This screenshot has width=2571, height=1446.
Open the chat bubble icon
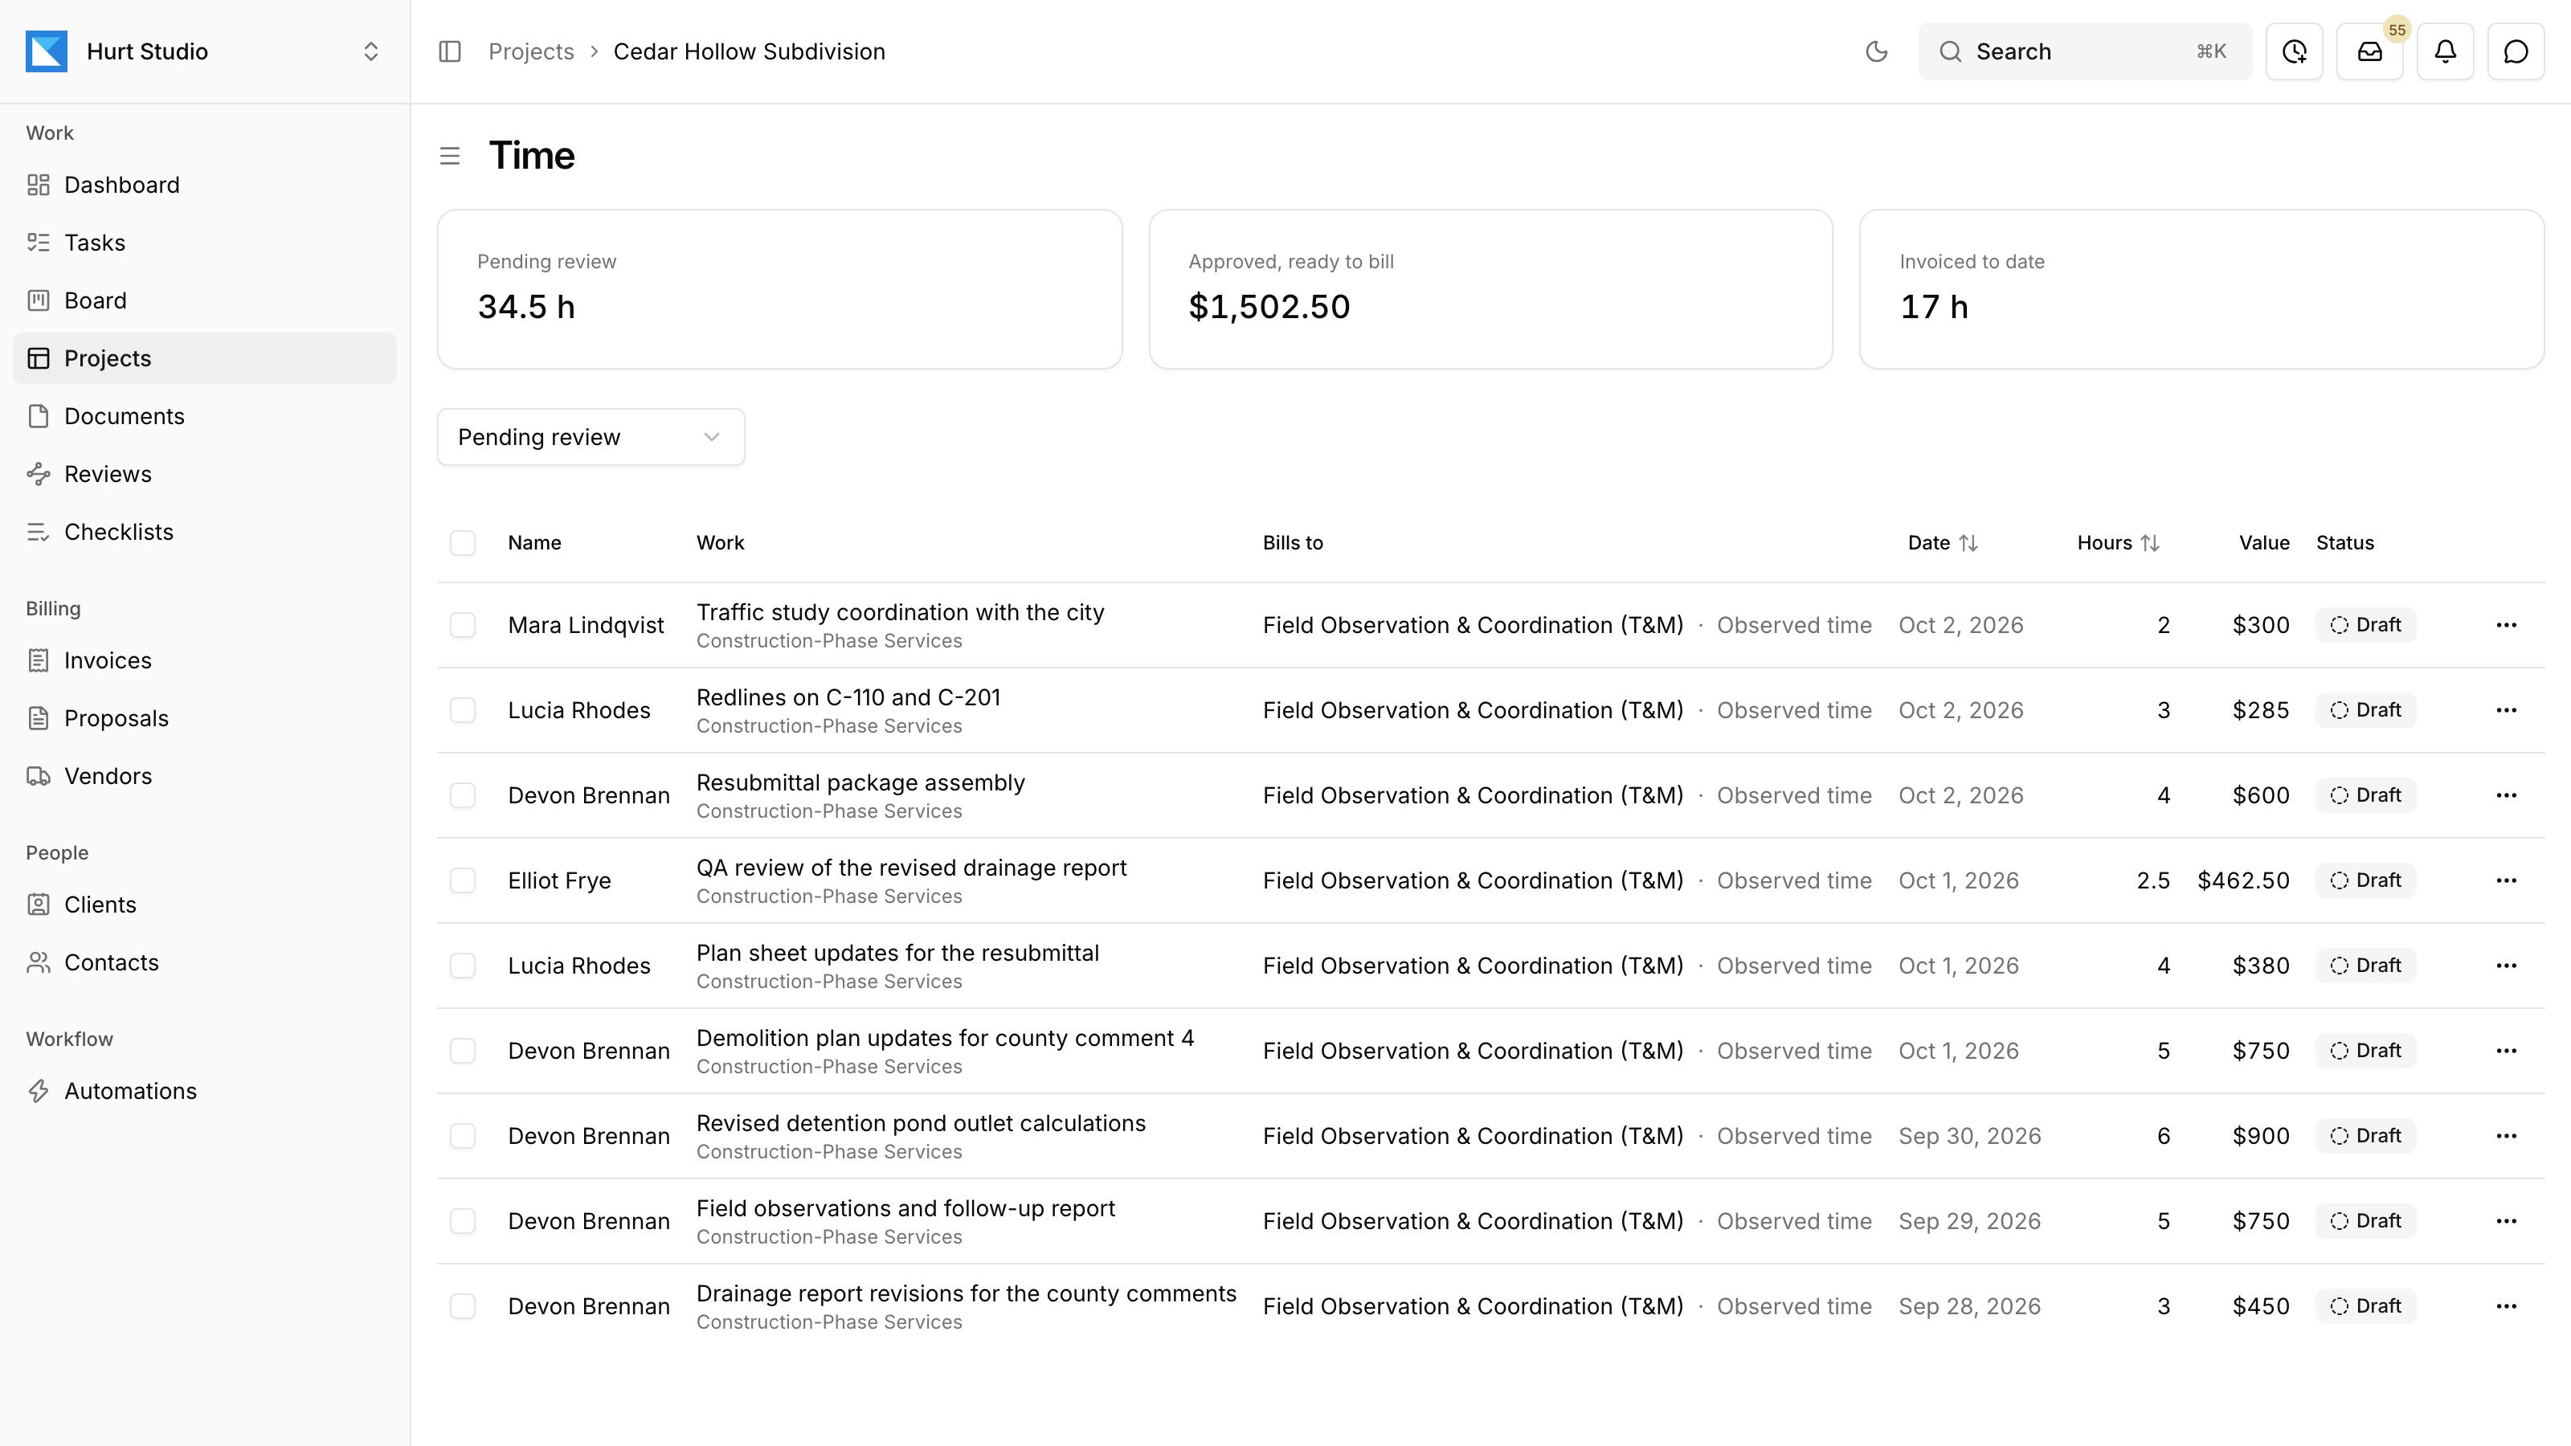pos(2516,51)
